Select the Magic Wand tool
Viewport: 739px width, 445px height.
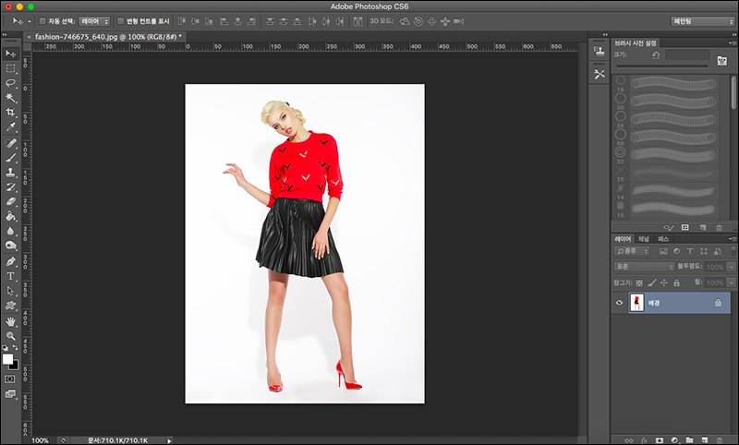click(11, 97)
